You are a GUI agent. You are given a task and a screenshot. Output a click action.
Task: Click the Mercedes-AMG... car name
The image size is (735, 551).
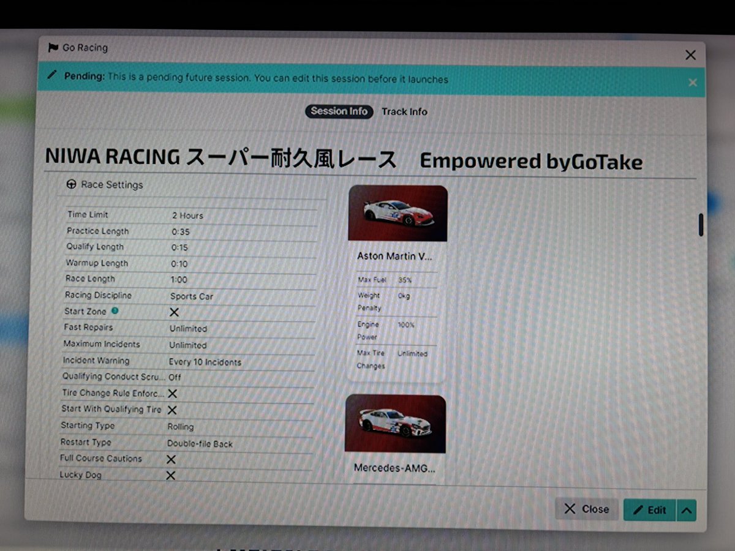click(x=394, y=468)
